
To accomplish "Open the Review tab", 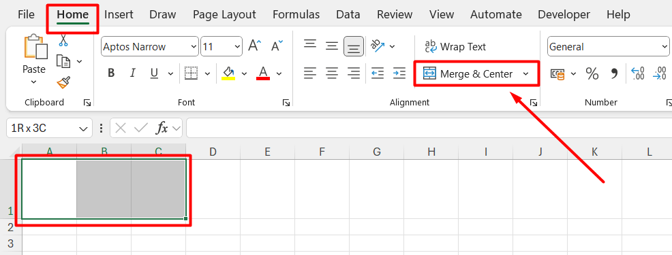I will click(395, 14).
